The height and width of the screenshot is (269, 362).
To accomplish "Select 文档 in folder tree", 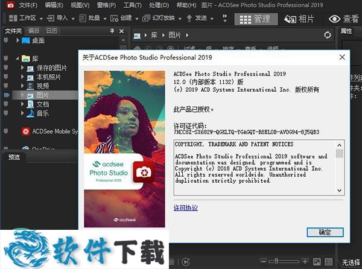I will click(x=43, y=104).
